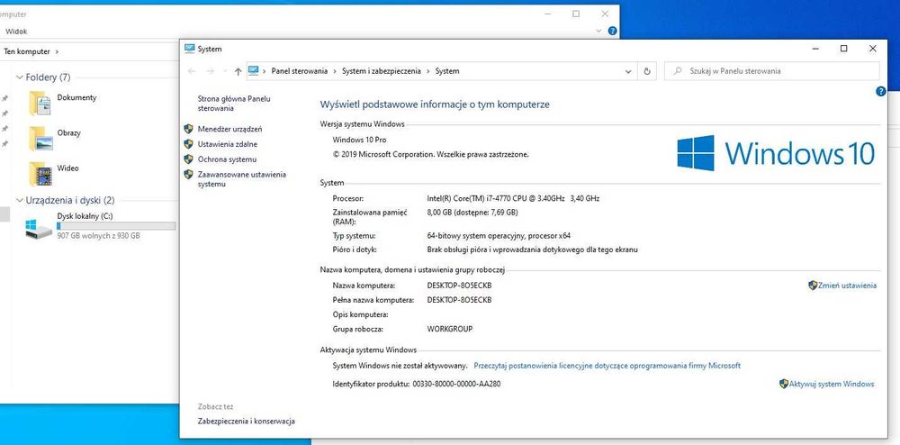This screenshot has height=445, width=900.
Task: Go up one level with up arrow
Action: (238, 71)
